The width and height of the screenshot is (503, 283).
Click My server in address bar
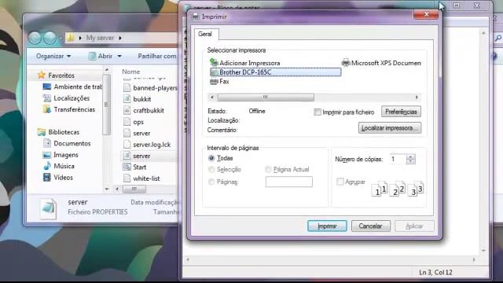pyautogui.click(x=100, y=38)
